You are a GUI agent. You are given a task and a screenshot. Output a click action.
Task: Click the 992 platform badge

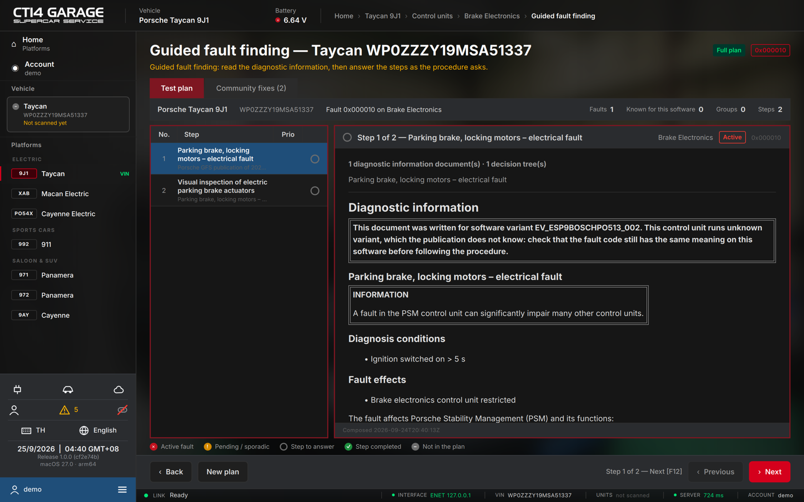[x=24, y=244]
